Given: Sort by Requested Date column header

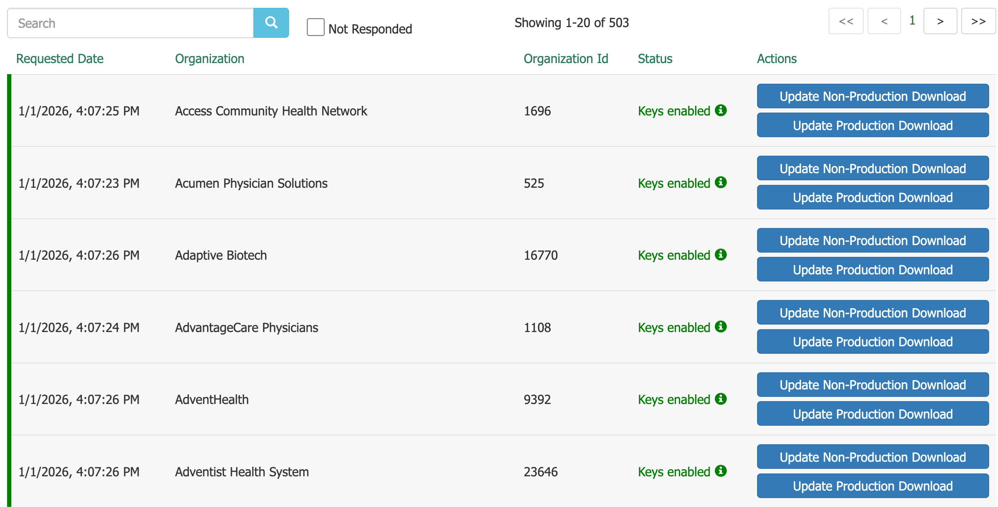Looking at the screenshot, I should tap(60, 58).
